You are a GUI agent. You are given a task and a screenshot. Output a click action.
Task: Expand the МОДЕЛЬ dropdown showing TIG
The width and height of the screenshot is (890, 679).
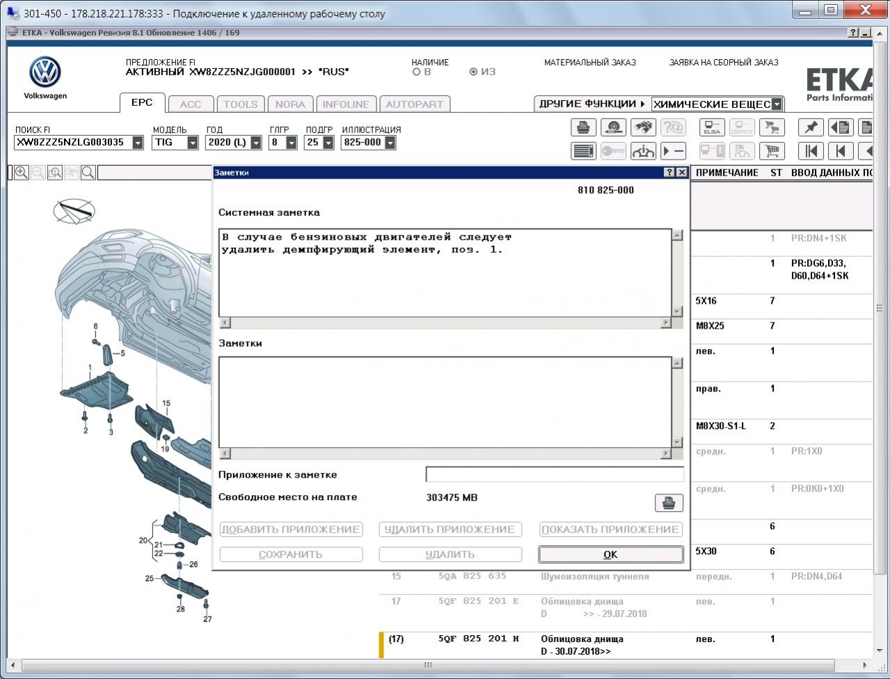tap(193, 143)
